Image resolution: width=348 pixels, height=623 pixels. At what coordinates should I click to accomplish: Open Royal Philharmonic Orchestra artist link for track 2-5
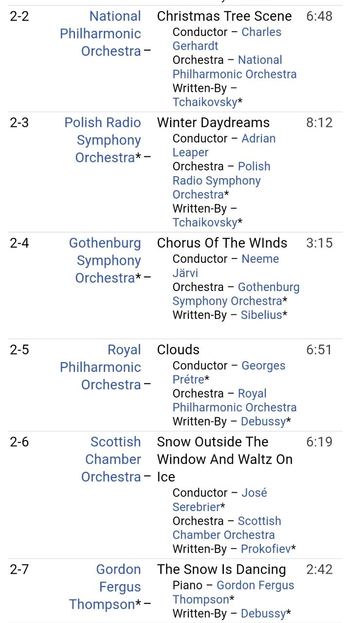[x=100, y=367]
